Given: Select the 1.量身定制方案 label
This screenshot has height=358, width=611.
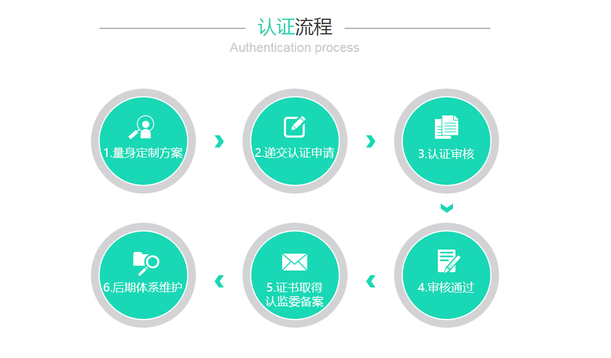Looking at the screenshot, I should click(143, 153).
